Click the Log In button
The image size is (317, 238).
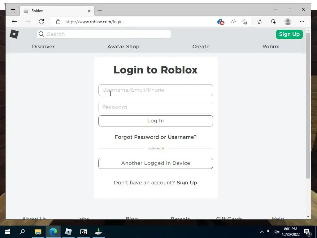[155, 121]
